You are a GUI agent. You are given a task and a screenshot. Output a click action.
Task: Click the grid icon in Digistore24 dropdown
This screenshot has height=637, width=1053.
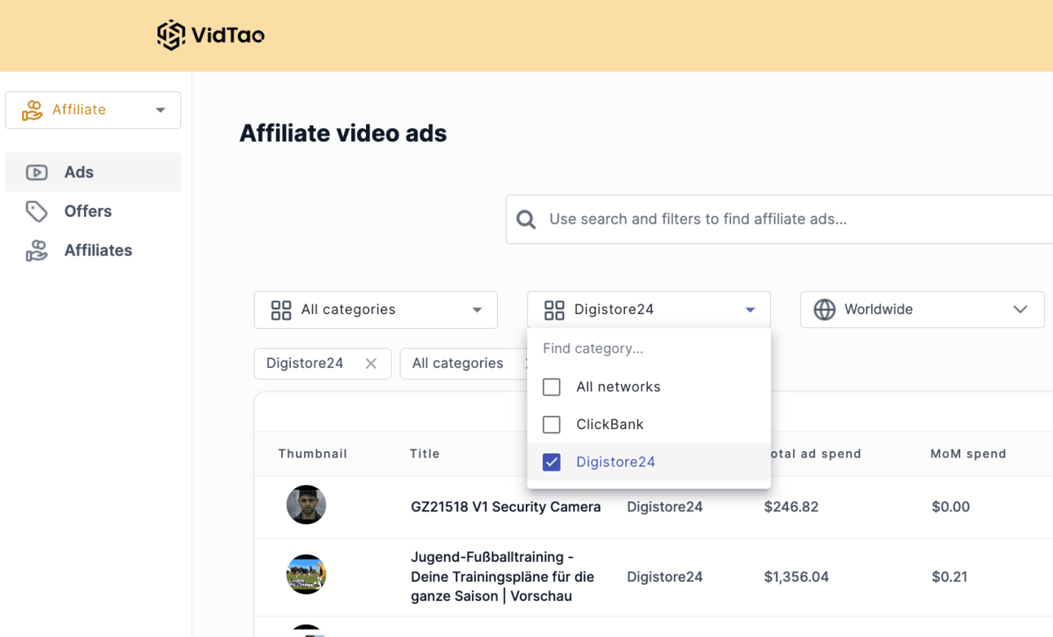point(554,310)
